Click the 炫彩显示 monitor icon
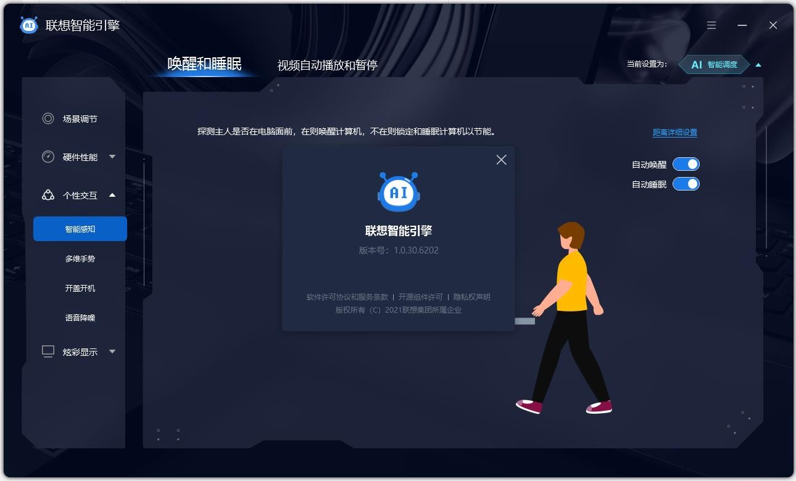796x481 pixels. pos(48,351)
